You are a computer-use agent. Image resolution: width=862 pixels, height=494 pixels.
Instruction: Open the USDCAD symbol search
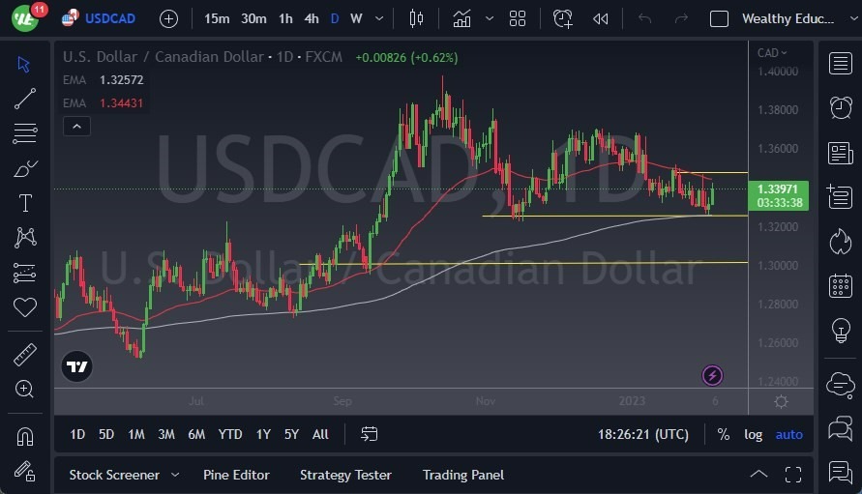99,18
